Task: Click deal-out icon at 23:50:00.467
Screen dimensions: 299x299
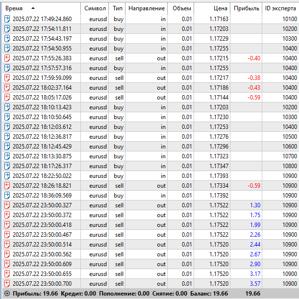Action: (x=7, y=235)
